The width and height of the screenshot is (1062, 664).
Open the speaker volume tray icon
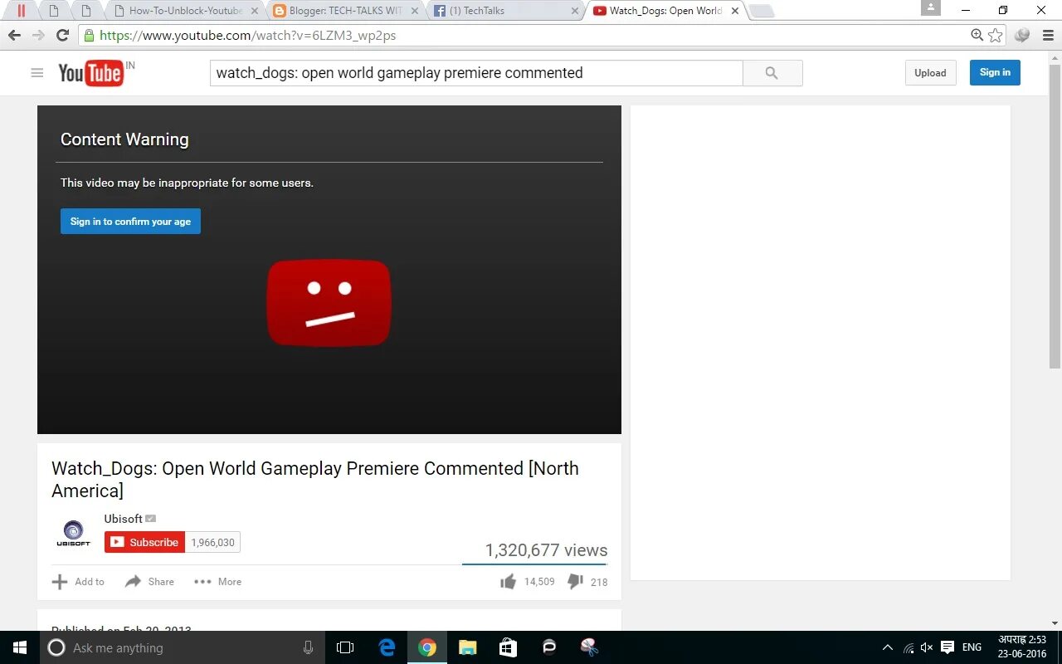pyautogui.click(x=928, y=647)
